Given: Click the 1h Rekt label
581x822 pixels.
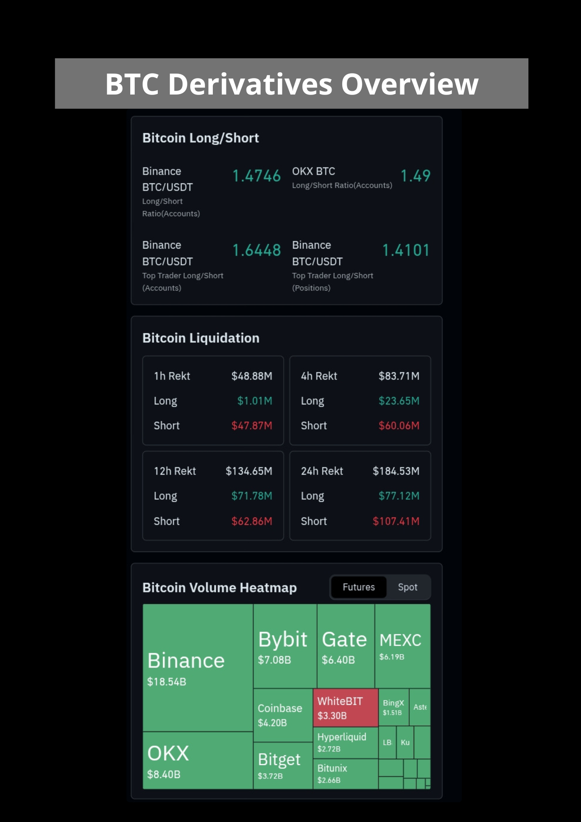Looking at the screenshot, I should click(x=172, y=376).
